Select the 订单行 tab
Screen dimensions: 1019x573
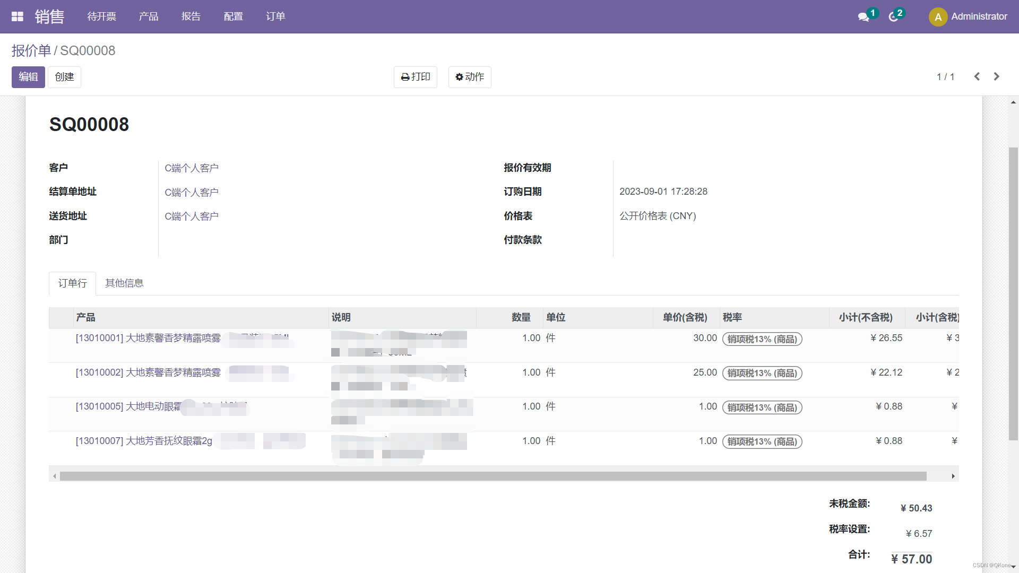click(72, 283)
